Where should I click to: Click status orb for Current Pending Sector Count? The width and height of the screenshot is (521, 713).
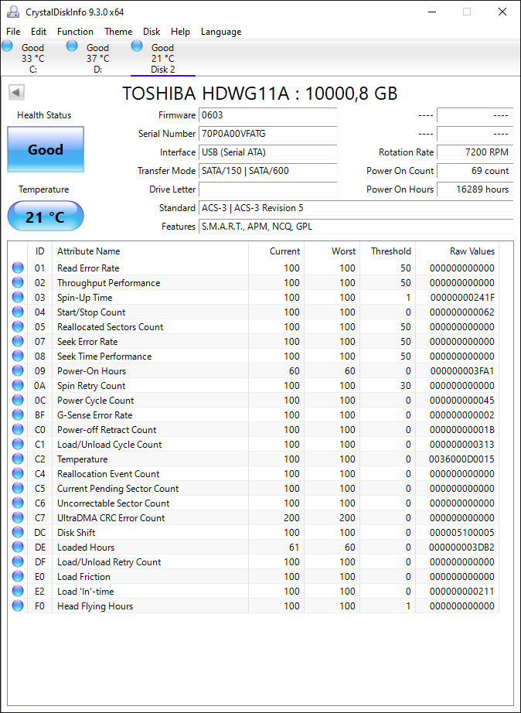click(x=18, y=489)
